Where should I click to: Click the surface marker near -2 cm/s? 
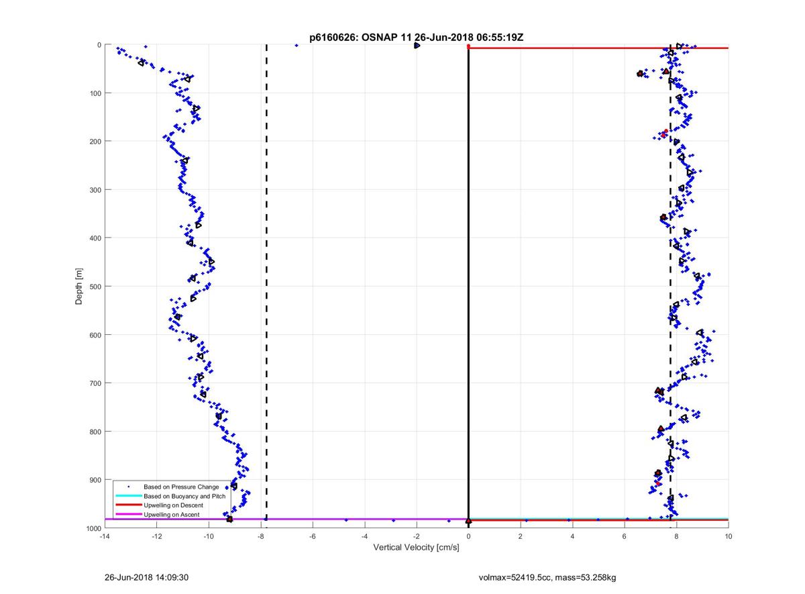[417, 45]
